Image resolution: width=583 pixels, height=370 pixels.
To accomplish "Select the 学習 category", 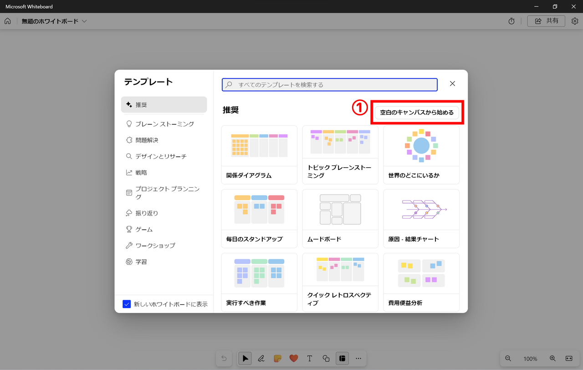I will 164,262.
